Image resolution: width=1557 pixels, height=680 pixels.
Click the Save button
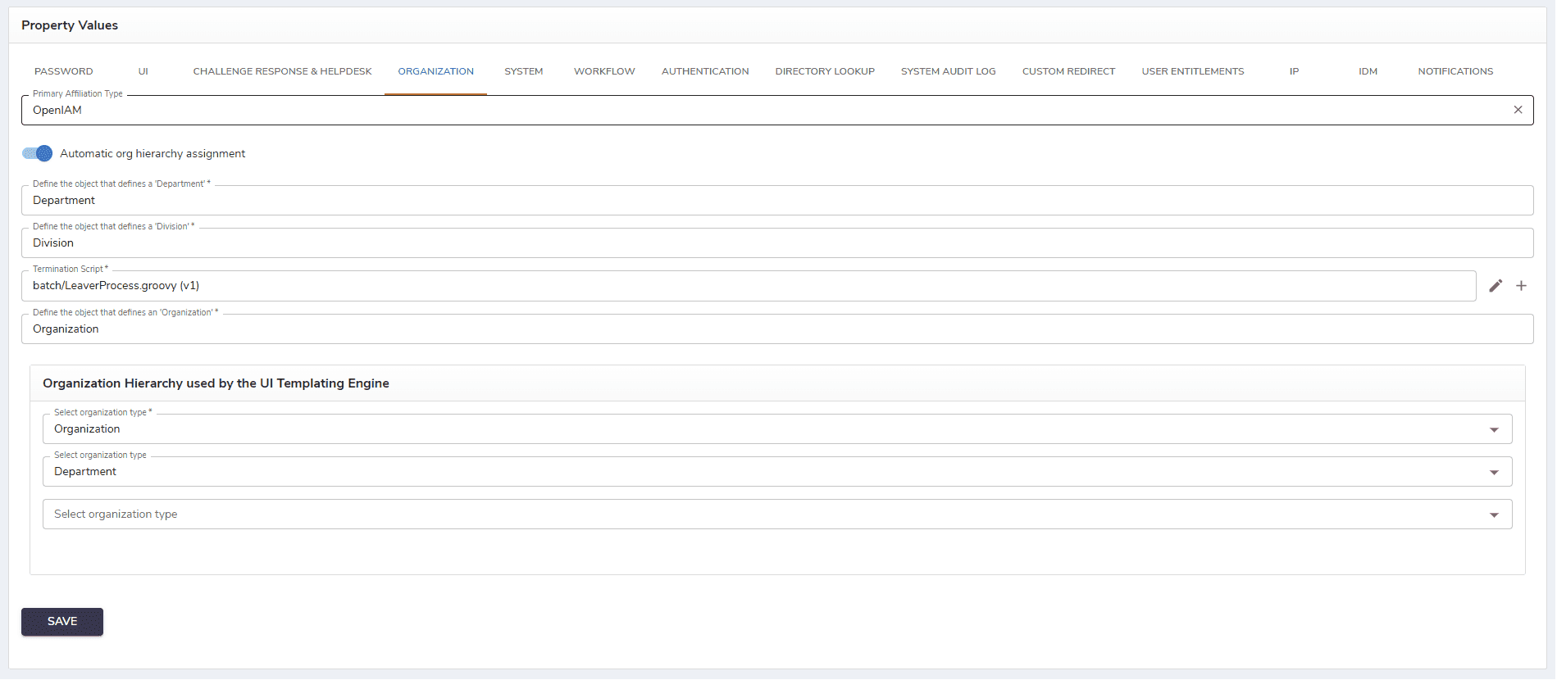coord(62,622)
